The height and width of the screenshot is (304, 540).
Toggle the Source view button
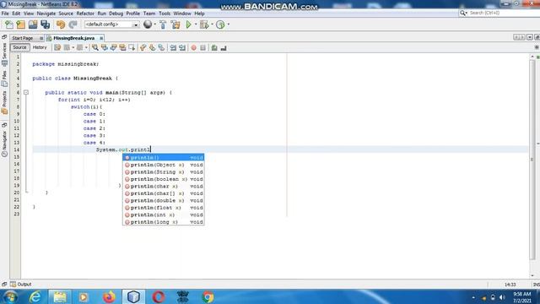[x=19, y=47]
